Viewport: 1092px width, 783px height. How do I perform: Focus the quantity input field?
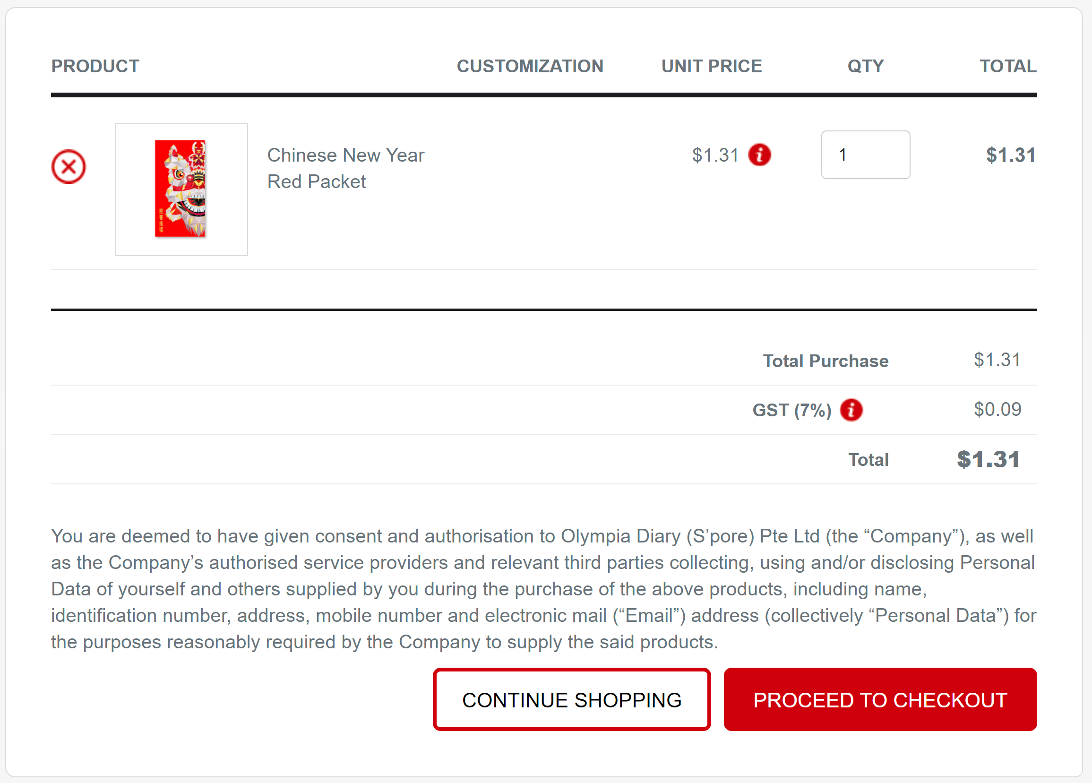click(x=865, y=155)
